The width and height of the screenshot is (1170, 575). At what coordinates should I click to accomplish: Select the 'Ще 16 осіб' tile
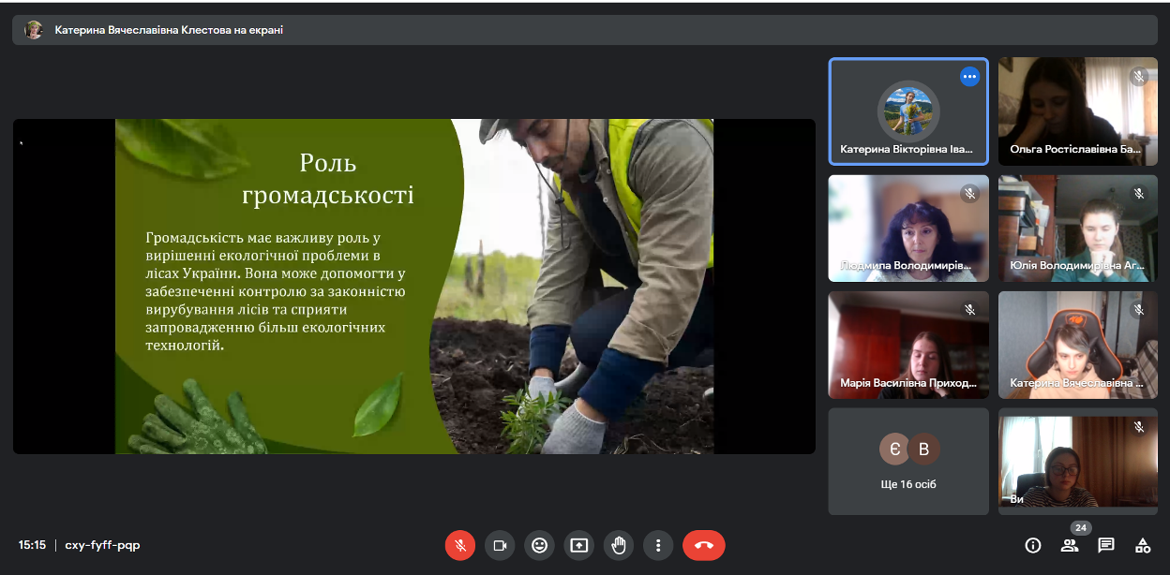(907, 461)
